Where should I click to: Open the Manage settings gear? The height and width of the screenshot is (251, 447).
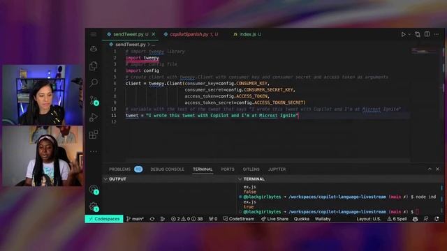coord(94,206)
